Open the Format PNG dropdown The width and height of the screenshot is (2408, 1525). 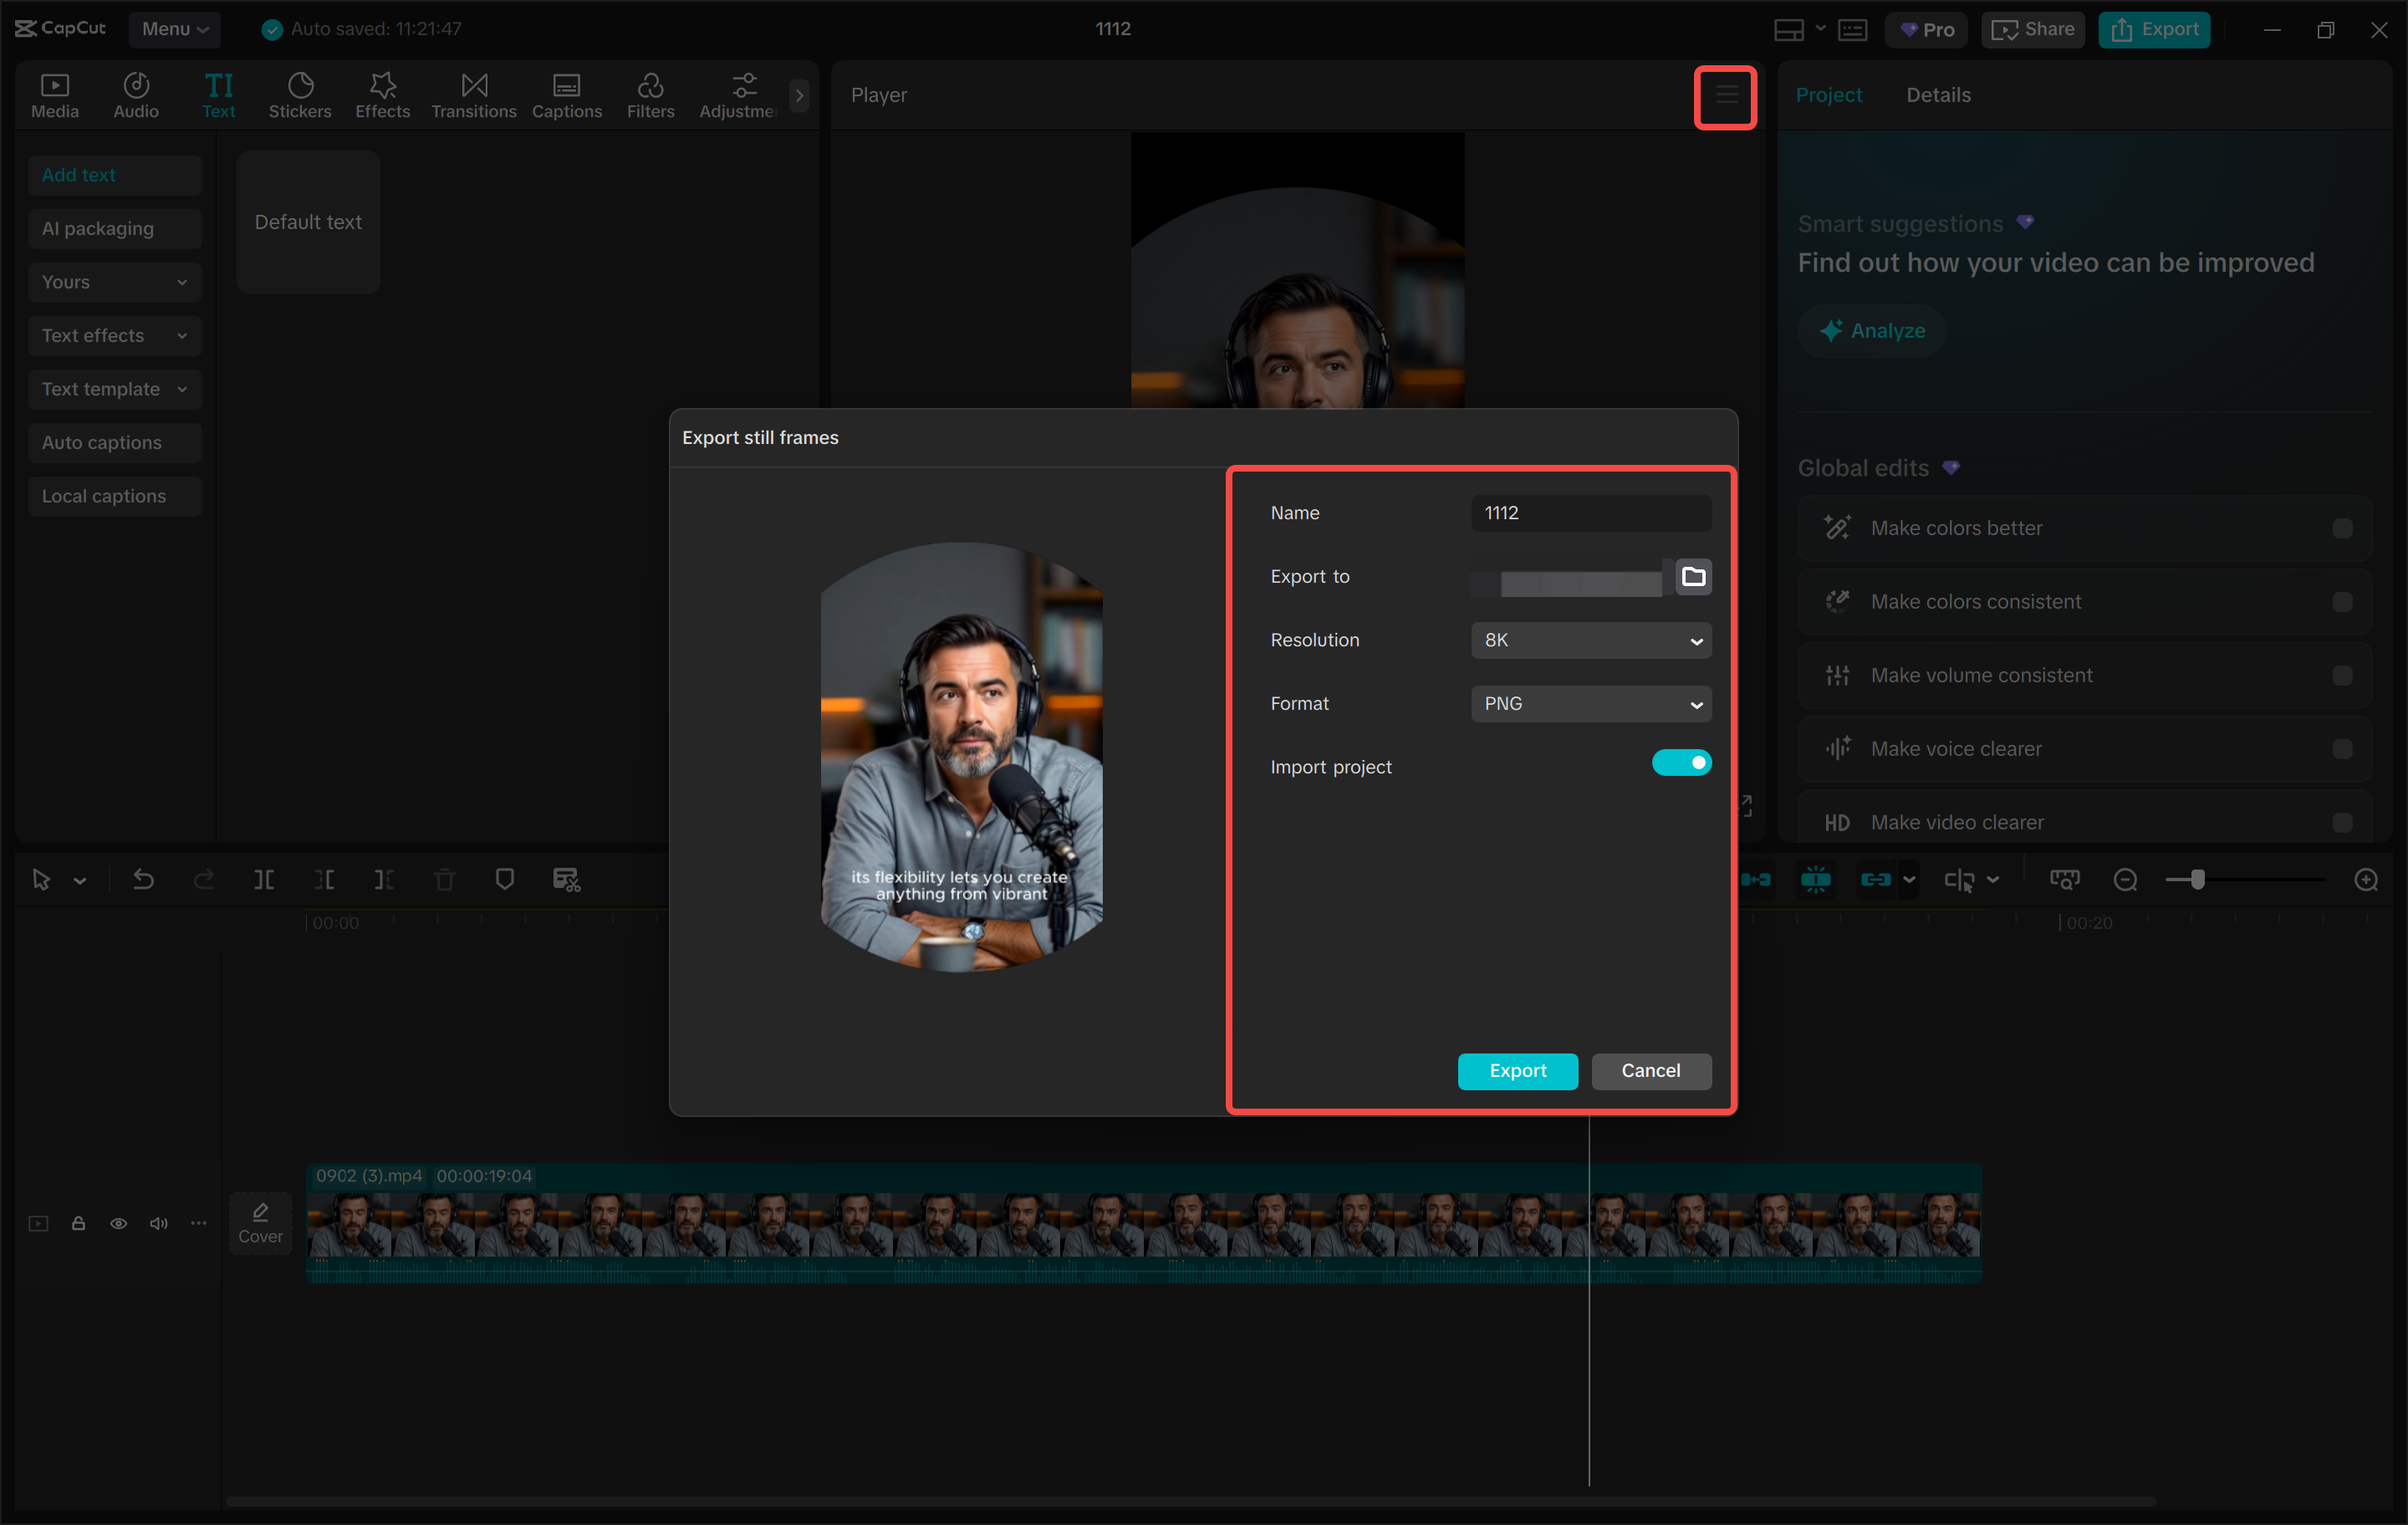pyautogui.click(x=1590, y=704)
